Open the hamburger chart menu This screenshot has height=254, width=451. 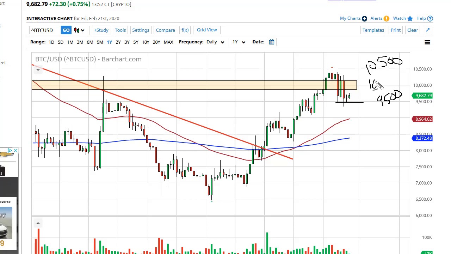point(427,42)
